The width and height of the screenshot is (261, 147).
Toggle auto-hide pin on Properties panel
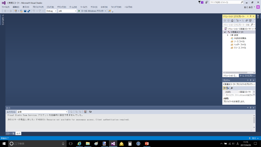point(251,80)
